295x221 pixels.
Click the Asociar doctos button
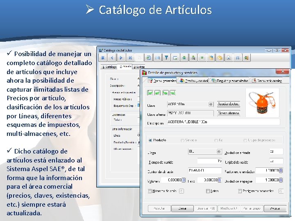click(228, 104)
